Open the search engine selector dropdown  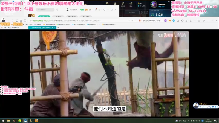click(x=140, y=20)
